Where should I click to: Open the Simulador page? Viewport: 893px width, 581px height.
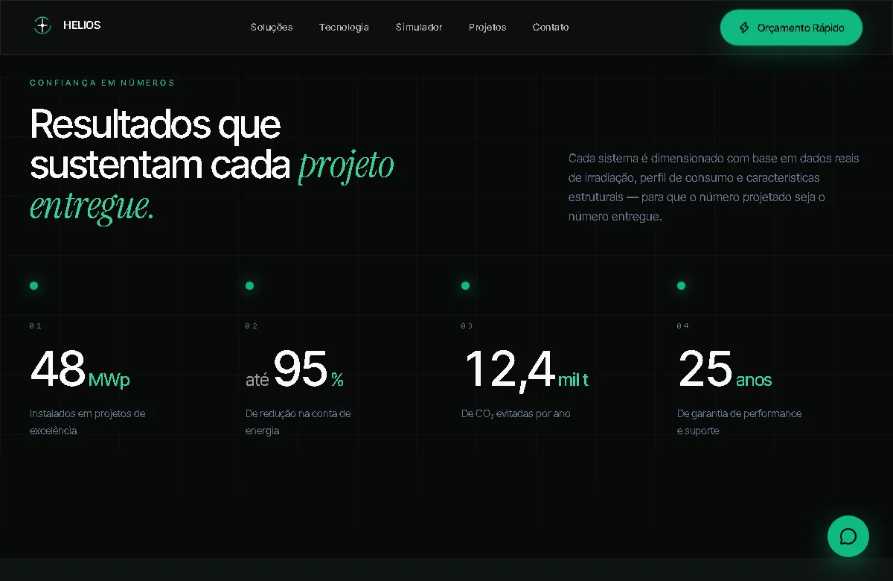pyautogui.click(x=419, y=27)
